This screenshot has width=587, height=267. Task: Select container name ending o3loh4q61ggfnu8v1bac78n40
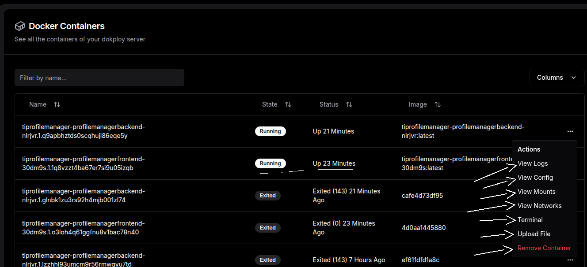point(84,228)
